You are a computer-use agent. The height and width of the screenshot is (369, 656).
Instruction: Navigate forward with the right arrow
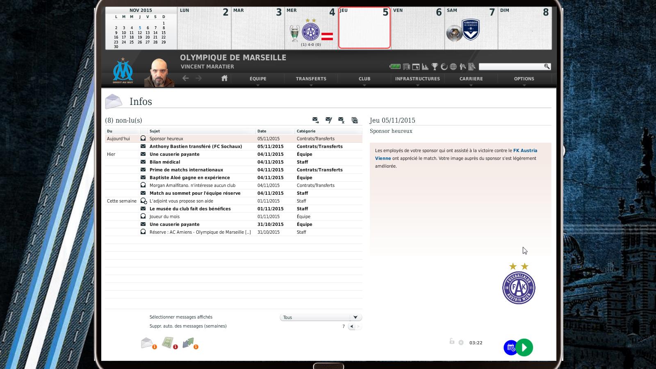tap(199, 78)
